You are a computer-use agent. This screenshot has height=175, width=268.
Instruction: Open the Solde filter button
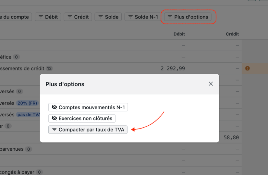(x=108, y=17)
